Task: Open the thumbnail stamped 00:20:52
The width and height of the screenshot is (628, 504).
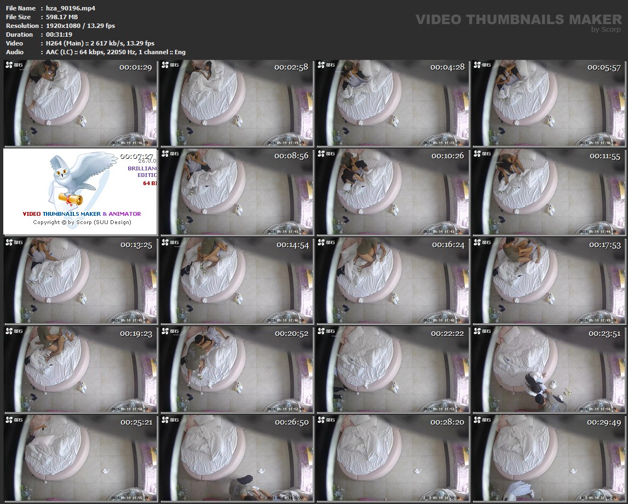Action: tap(237, 369)
